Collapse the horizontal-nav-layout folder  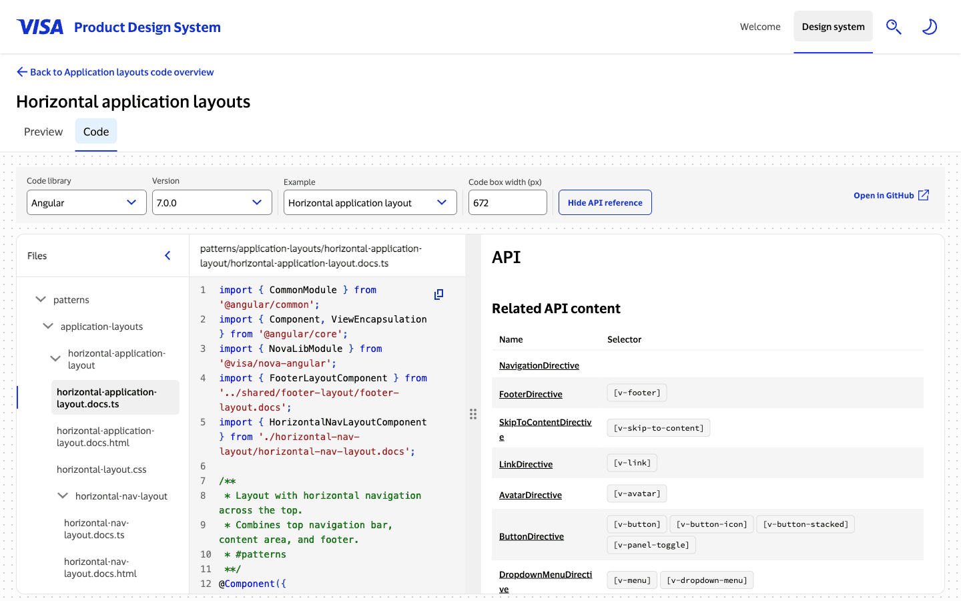pyautogui.click(x=63, y=496)
